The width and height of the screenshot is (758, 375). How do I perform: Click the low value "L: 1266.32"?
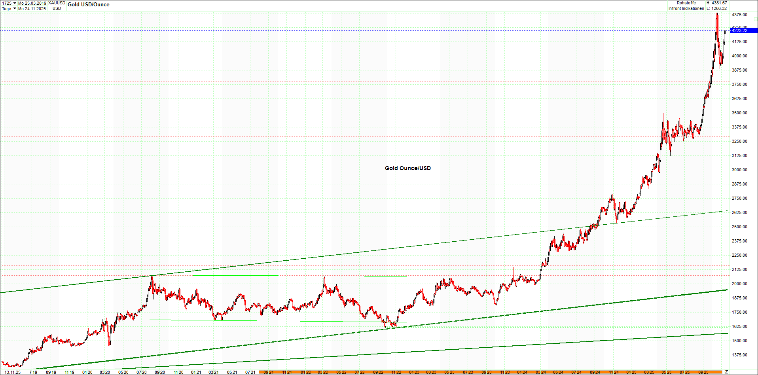point(716,8)
